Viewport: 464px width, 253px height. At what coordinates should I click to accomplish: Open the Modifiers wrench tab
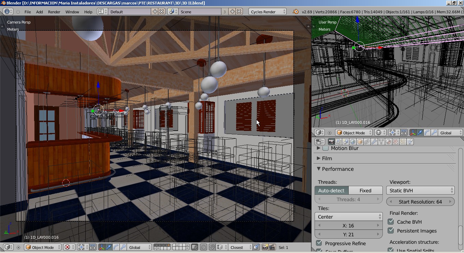click(374, 142)
